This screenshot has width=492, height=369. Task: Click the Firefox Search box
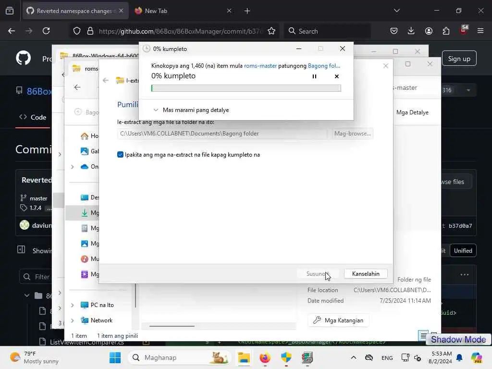[x=327, y=31]
